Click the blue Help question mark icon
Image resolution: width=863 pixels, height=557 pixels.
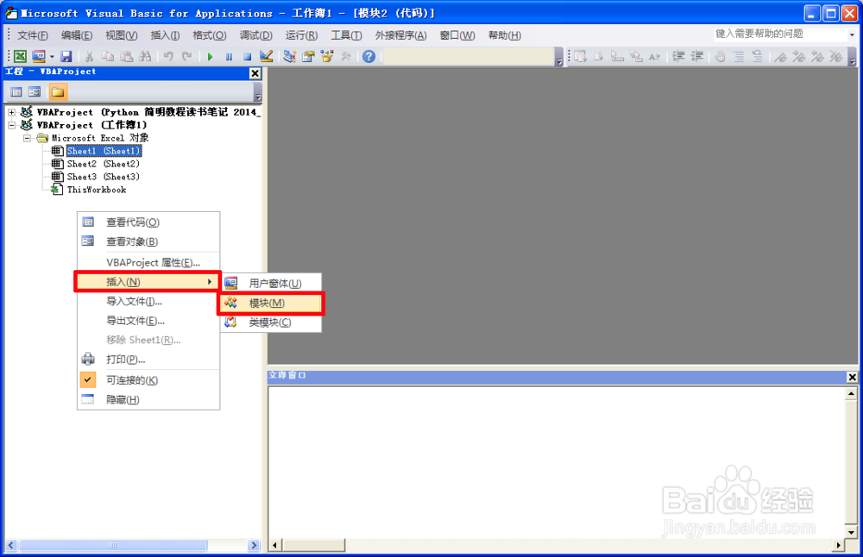369,56
